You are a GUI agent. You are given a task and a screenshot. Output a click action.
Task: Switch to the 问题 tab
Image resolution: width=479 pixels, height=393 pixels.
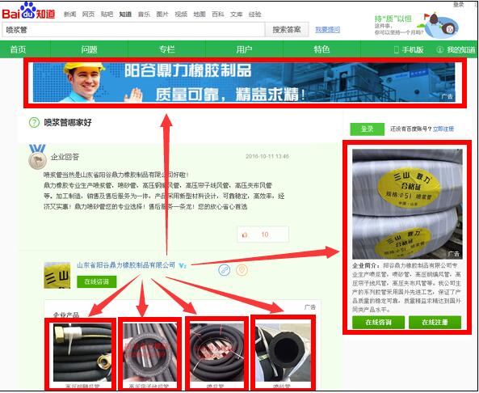(x=89, y=49)
